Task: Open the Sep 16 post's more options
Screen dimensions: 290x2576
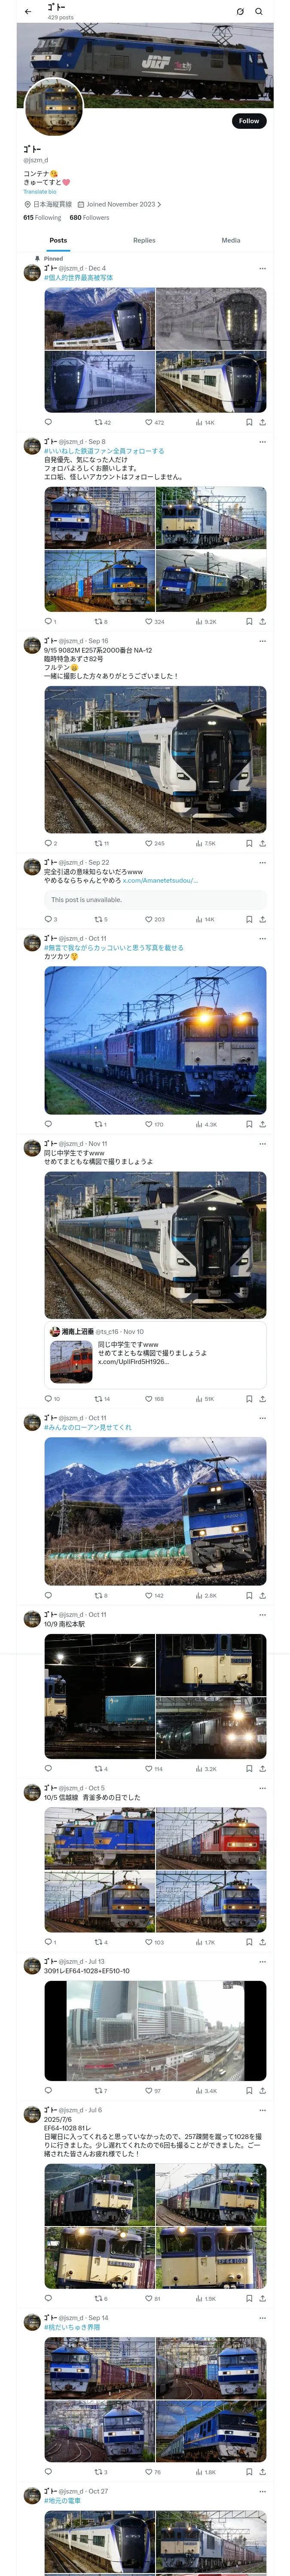Action: pyautogui.click(x=263, y=641)
